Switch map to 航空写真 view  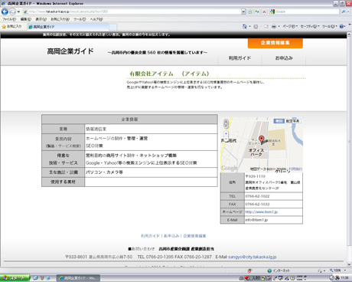click(x=292, y=121)
